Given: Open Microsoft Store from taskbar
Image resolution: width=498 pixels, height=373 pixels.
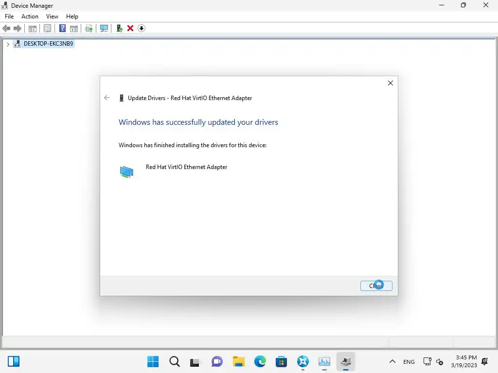Looking at the screenshot, I should [x=281, y=361].
